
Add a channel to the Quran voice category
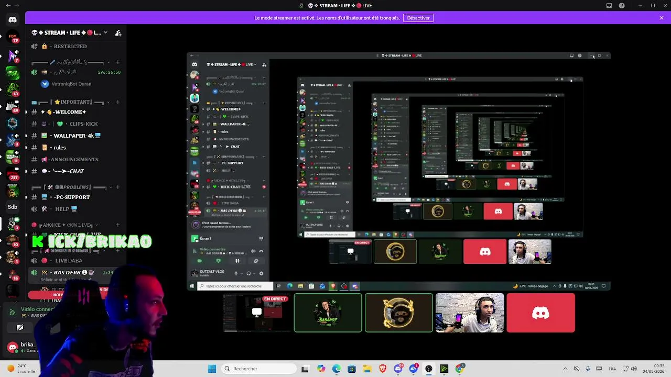(x=117, y=62)
